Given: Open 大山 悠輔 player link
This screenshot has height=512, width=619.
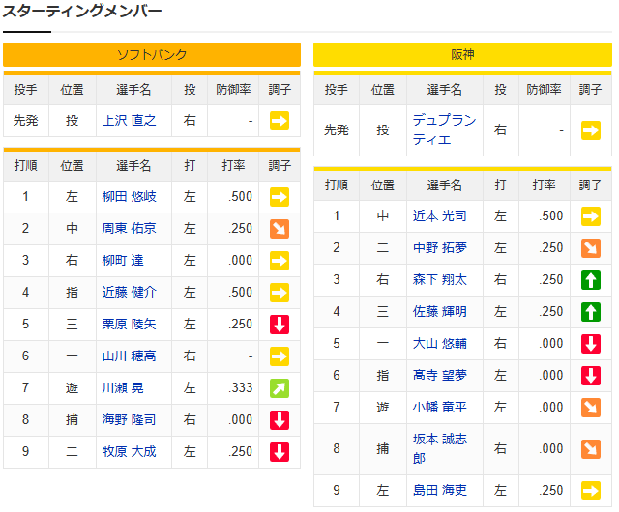Looking at the screenshot, I should (x=440, y=344).
